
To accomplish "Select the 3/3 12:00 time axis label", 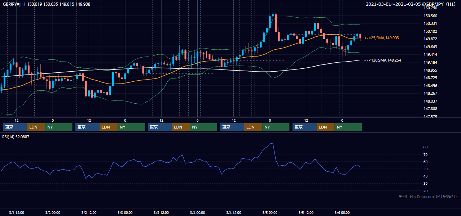I will 161,213.
